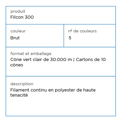Click the 'nº de couleurs' label
This screenshot has height=122, width=122.
[x=82, y=31]
